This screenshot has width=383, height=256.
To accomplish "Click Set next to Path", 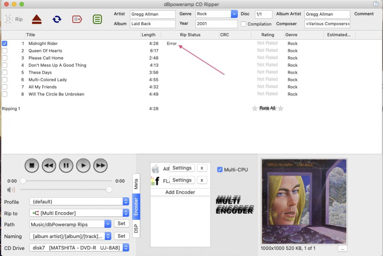I will coord(121,224).
